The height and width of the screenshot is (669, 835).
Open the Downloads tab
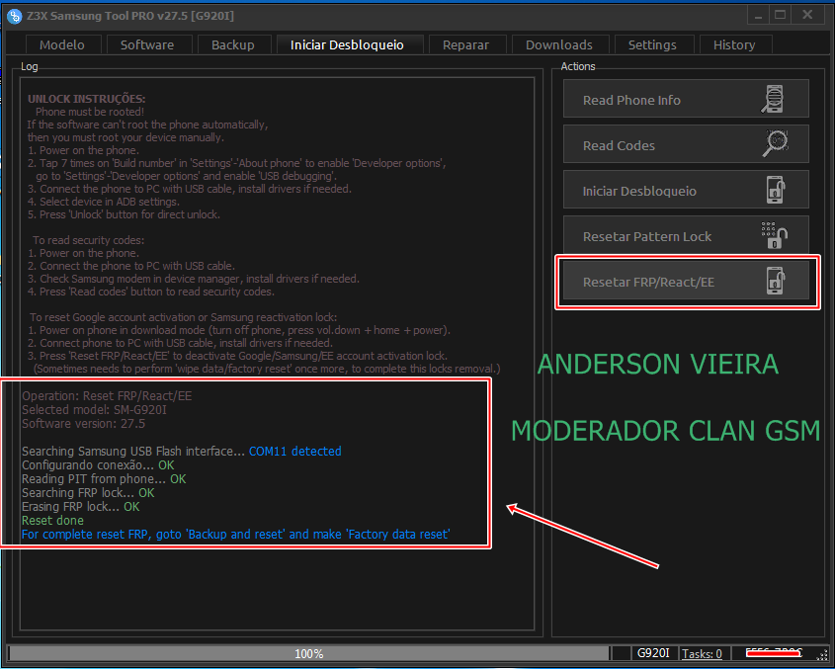560,44
